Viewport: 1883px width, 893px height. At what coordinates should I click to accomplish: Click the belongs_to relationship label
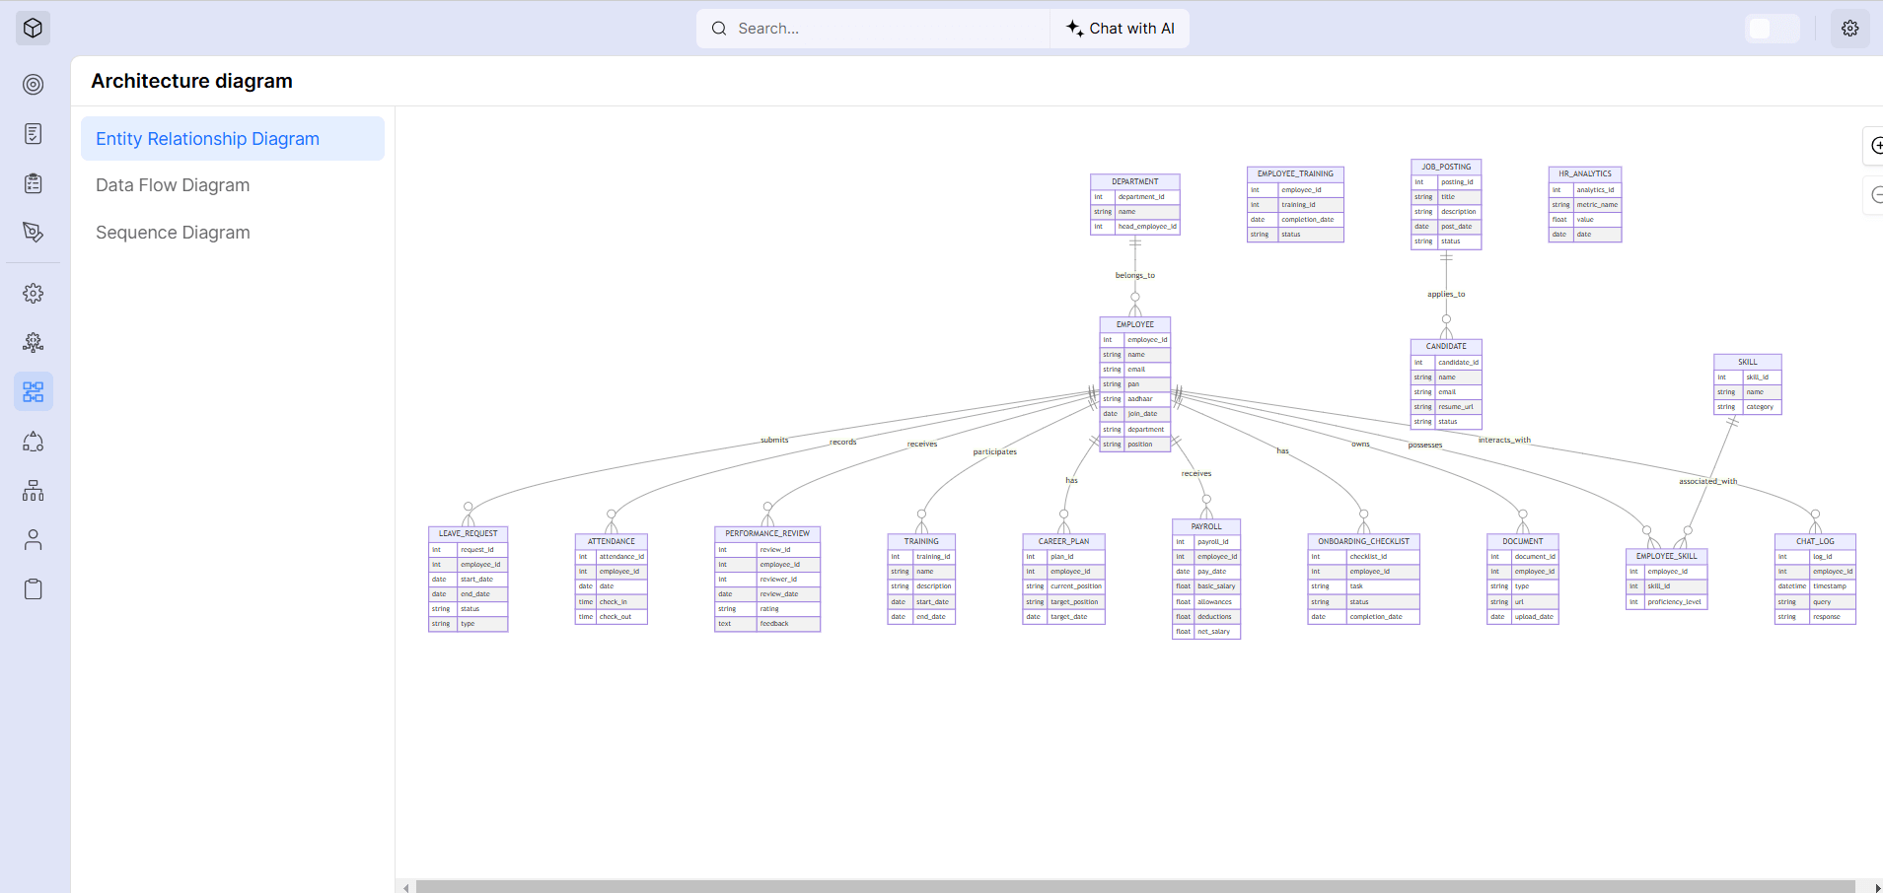tap(1135, 275)
